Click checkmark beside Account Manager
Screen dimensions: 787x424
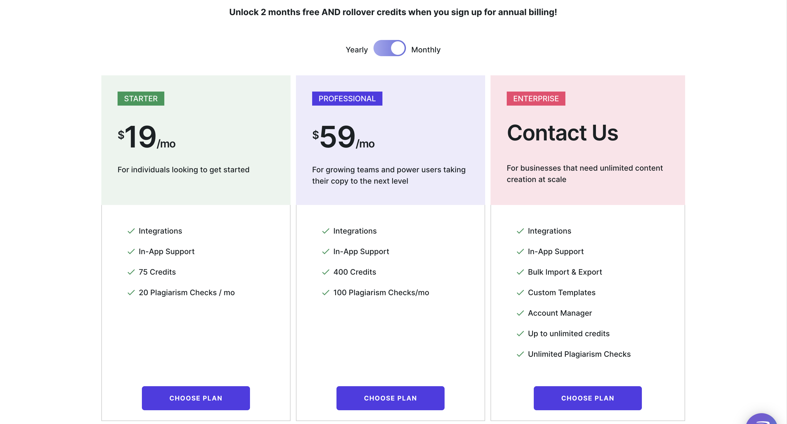click(x=520, y=313)
